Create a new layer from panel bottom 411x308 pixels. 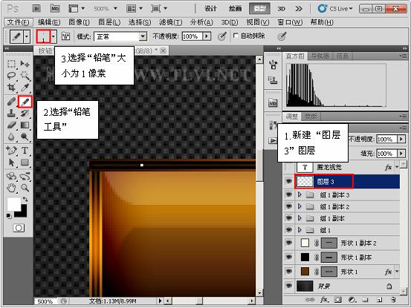(379, 300)
